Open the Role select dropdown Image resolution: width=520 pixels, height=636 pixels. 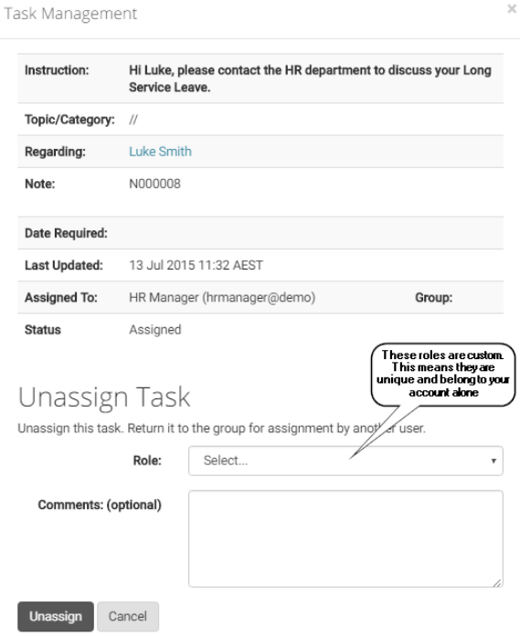click(345, 461)
